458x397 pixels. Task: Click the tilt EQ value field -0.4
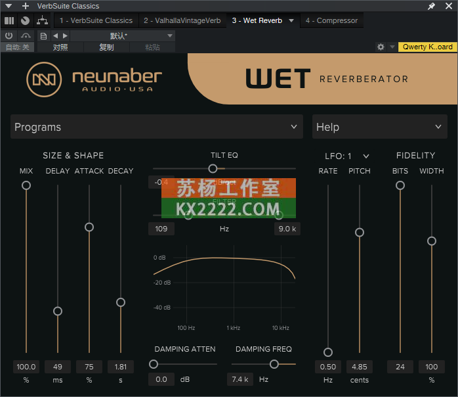(161, 182)
